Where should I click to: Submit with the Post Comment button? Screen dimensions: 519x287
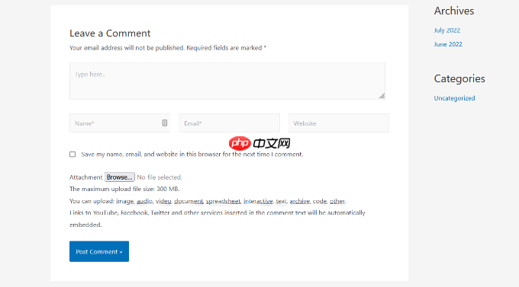click(99, 251)
